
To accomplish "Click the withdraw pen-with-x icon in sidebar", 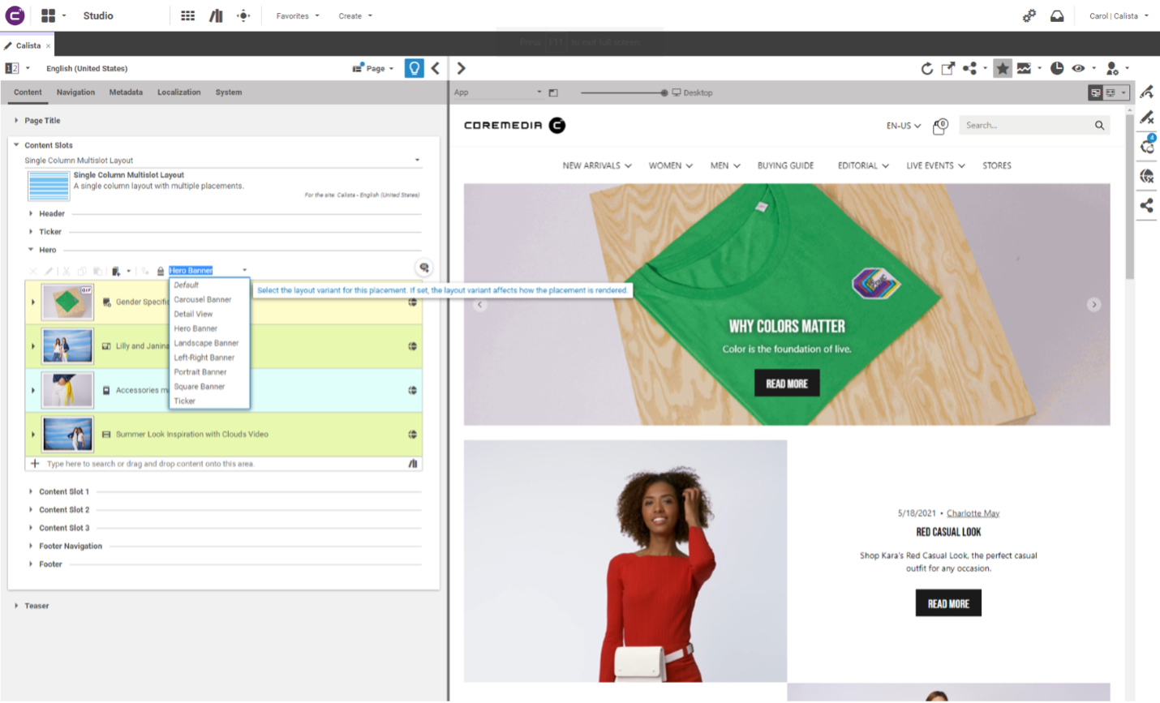I will pyautogui.click(x=1146, y=118).
